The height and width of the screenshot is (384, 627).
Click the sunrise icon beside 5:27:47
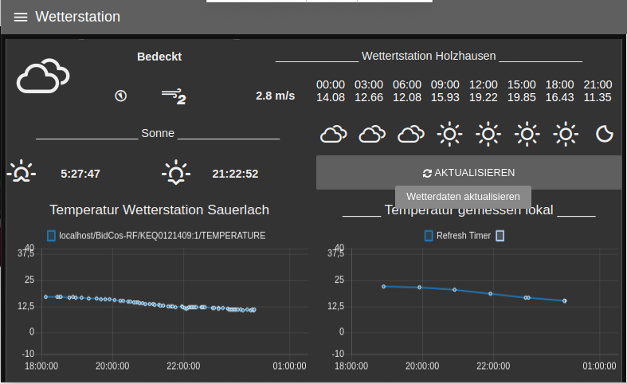click(x=22, y=173)
